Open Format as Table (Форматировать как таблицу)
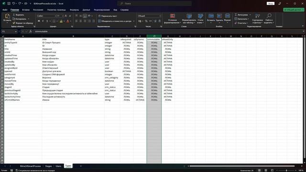The image size is (306, 172). click(x=189, y=19)
